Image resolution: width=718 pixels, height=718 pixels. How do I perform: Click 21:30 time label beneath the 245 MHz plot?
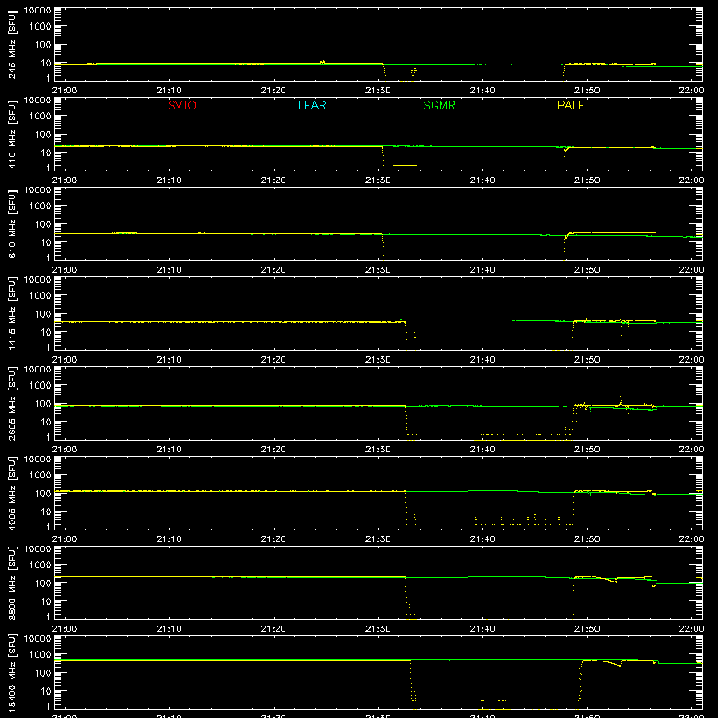tap(378, 91)
